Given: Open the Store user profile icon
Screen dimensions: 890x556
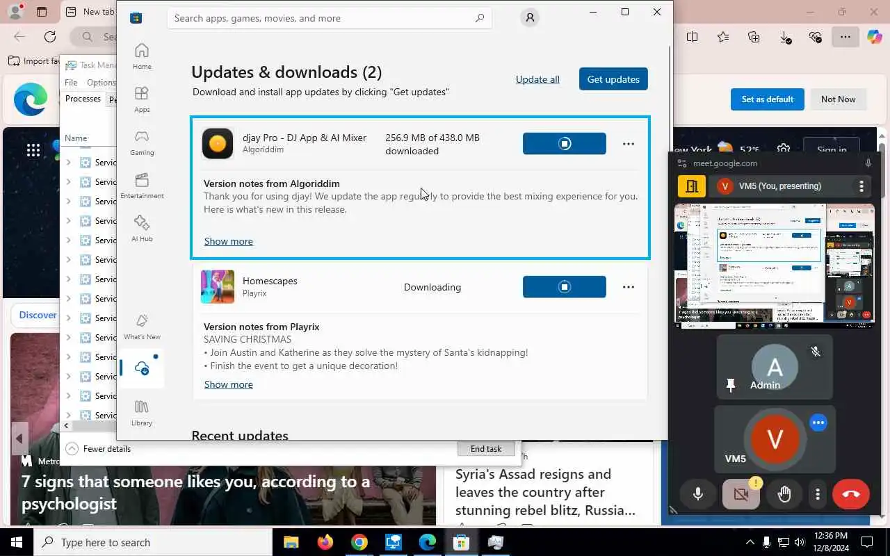Looking at the screenshot, I should coord(530,18).
